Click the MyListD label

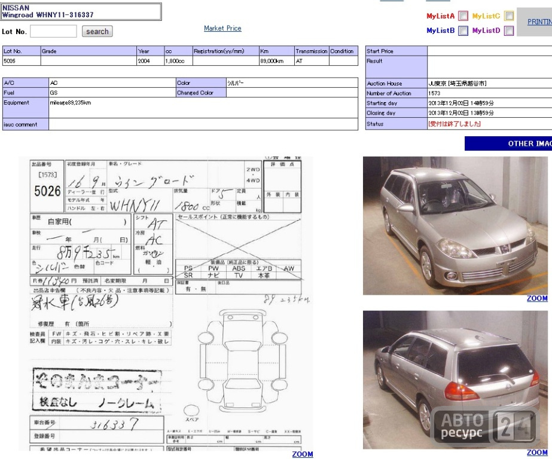(x=486, y=30)
